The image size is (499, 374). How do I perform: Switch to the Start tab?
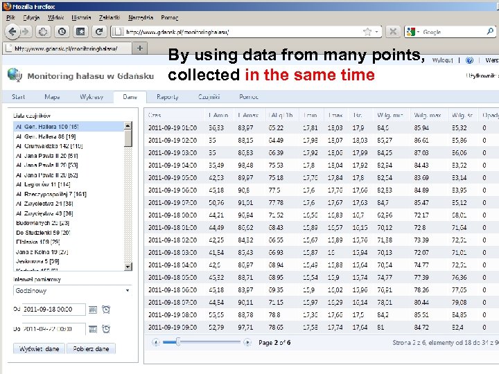click(18, 97)
